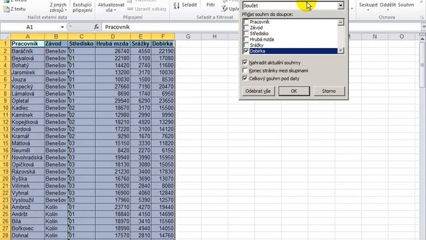Expand the Z jiných zdrojů dropdown
Screen dimensions: 426x240
(x=65, y=10)
